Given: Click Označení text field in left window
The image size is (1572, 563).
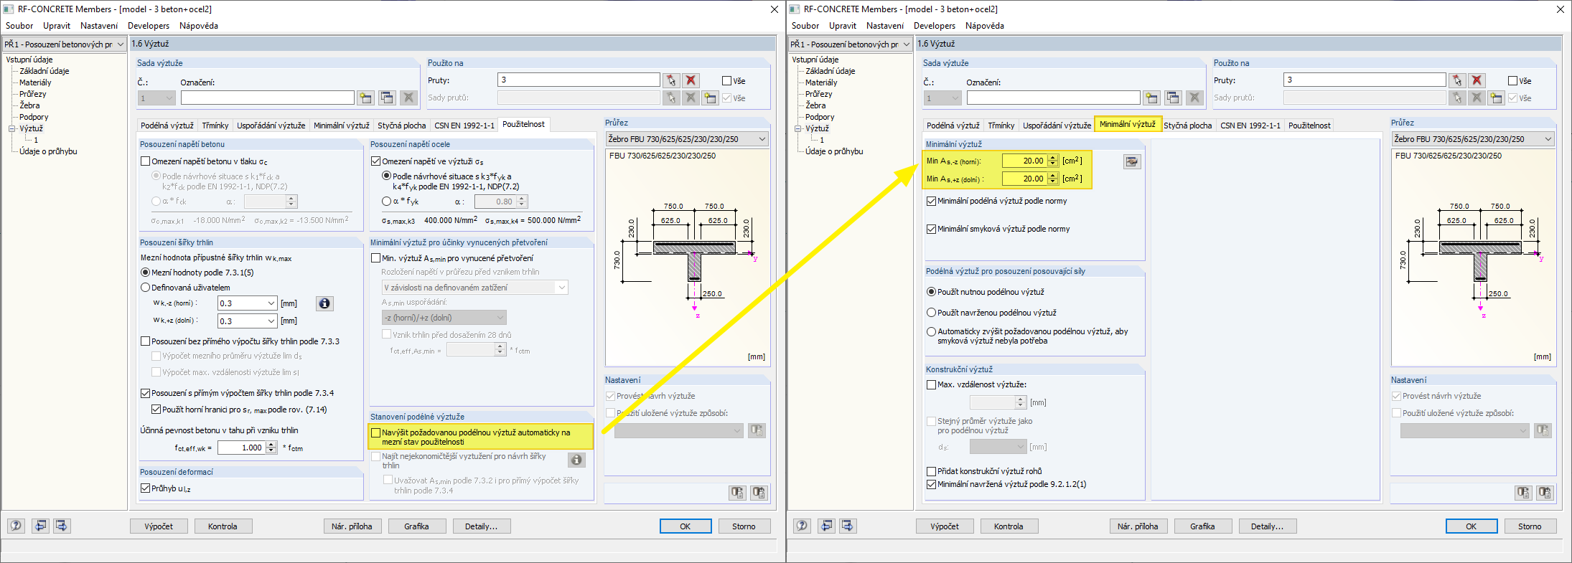Looking at the screenshot, I should [268, 98].
